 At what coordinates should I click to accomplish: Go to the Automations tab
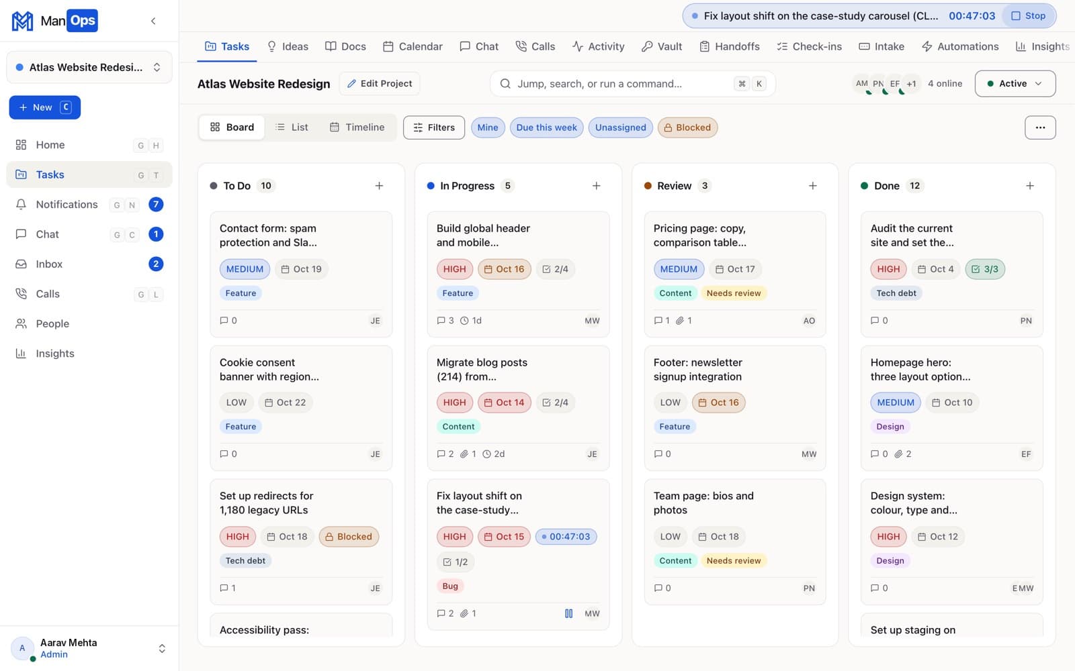click(960, 46)
